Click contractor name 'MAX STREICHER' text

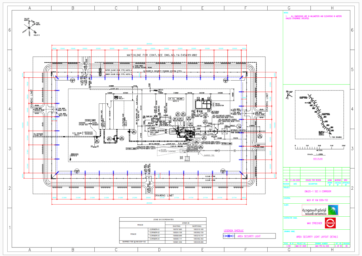click(x=314, y=223)
